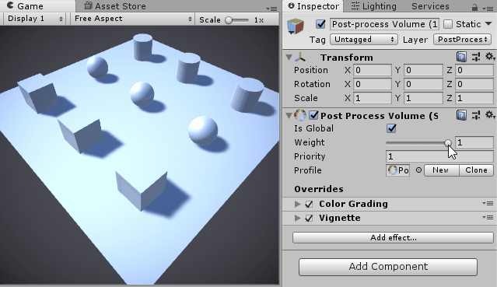
Task: Open the Transform gear settings menu
Action: (490, 57)
